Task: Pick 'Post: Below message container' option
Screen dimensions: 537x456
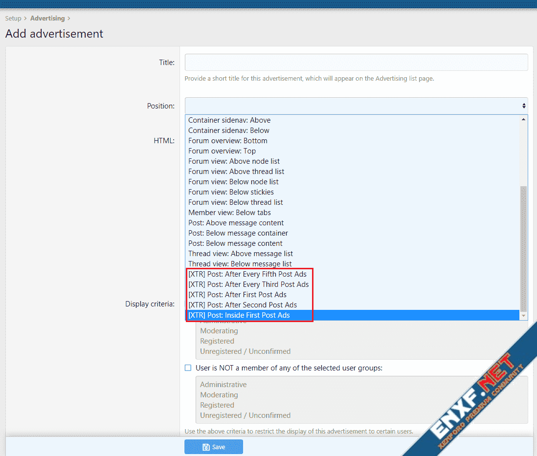Action: 238,233
